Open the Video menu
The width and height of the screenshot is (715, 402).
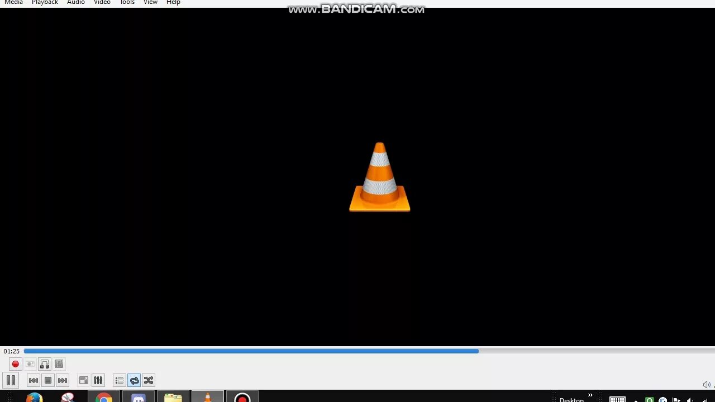pos(102,3)
